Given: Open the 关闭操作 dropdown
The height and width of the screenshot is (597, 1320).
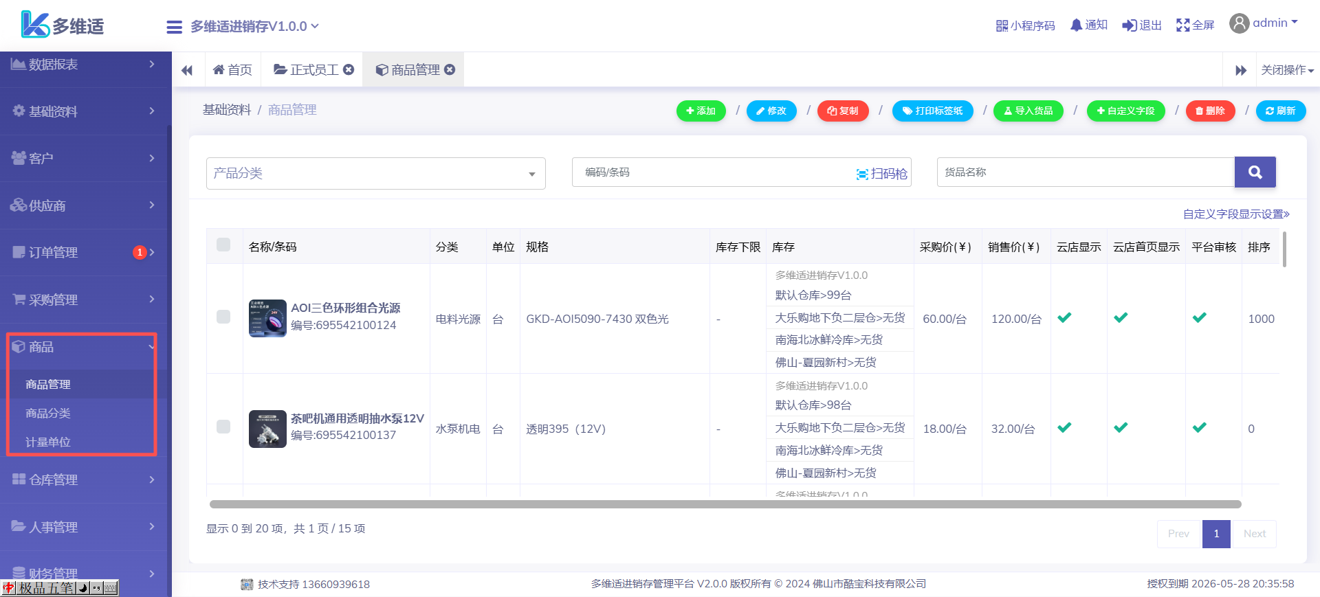Looking at the screenshot, I should pyautogui.click(x=1286, y=70).
